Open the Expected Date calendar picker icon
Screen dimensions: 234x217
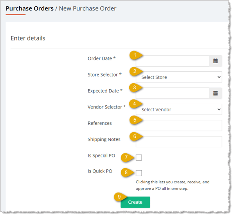pyautogui.click(x=215, y=93)
